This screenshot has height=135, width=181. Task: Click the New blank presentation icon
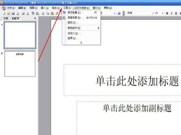tap(4, 13)
